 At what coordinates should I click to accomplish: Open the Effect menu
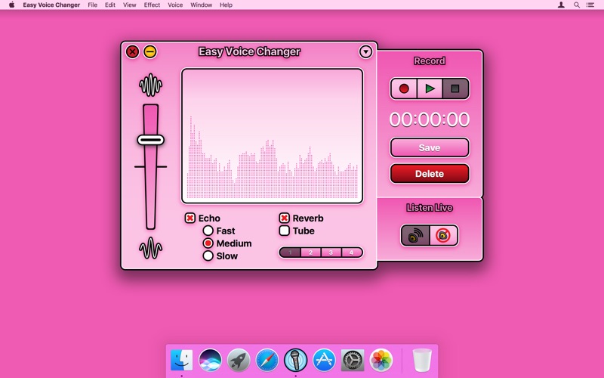[152, 5]
